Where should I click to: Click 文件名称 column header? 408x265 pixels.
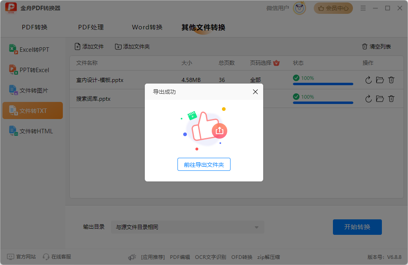click(87, 63)
